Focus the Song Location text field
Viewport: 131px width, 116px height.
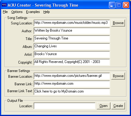point(72,23)
